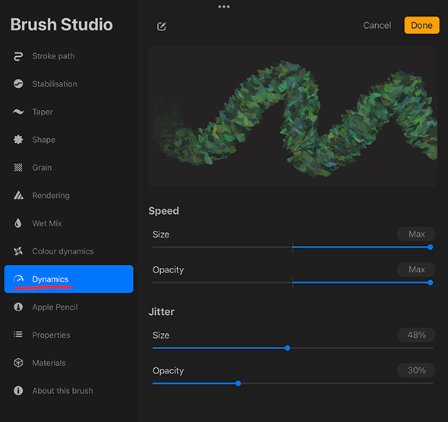The width and height of the screenshot is (448, 422).
Task: Open the Shape settings icon
Action: [18, 140]
